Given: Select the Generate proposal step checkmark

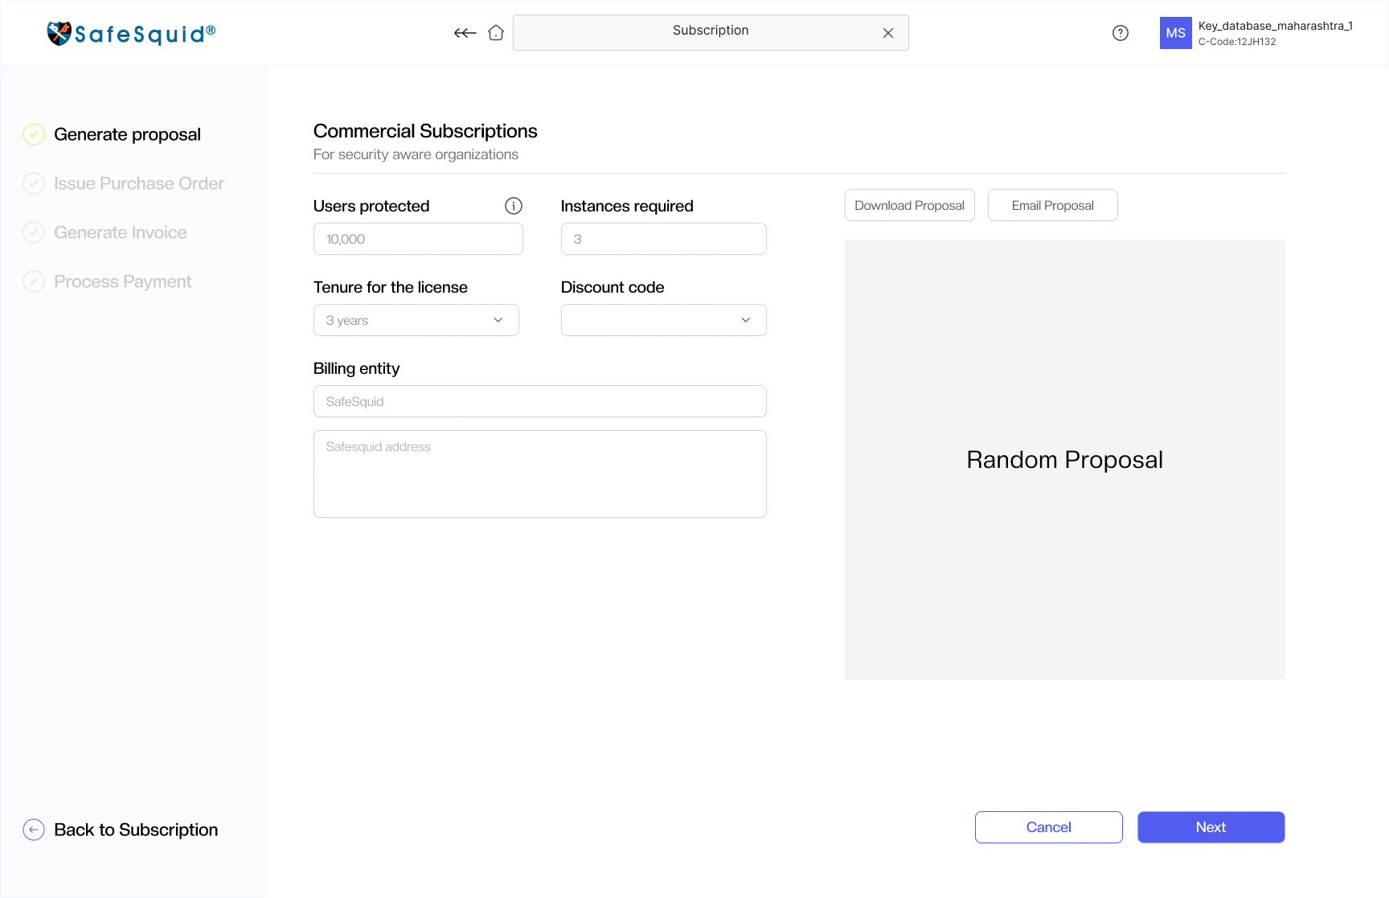Looking at the screenshot, I should click(x=34, y=134).
